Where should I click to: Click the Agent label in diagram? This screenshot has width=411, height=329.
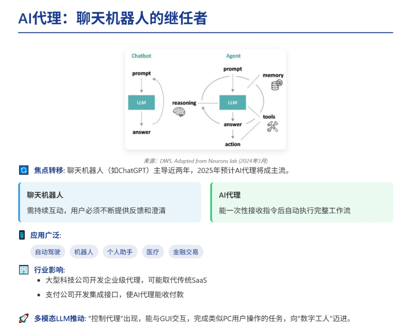click(233, 56)
